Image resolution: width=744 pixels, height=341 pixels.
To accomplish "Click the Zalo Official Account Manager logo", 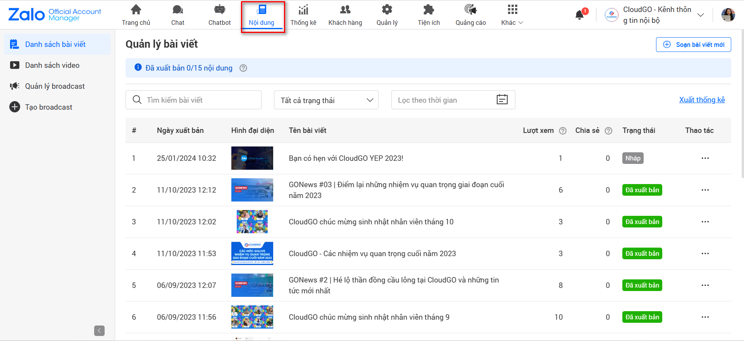I will (55, 15).
